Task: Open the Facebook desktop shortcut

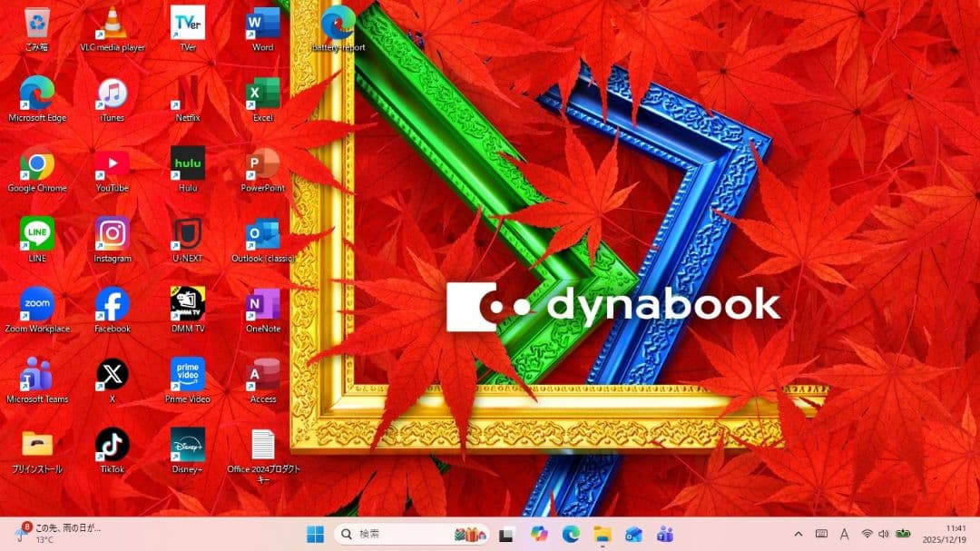Action: (113, 310)
